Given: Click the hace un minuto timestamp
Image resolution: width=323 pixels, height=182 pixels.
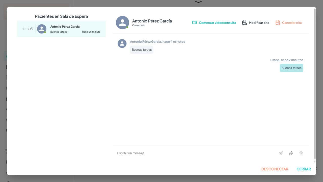Looking at the screenshot, I should 91,32.
